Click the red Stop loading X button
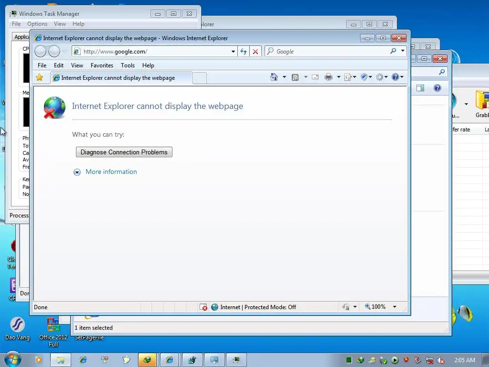This screenshot has width=489, height=367. tap(255, 52)
